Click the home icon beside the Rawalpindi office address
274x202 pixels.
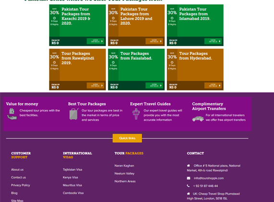pos(188,165)
